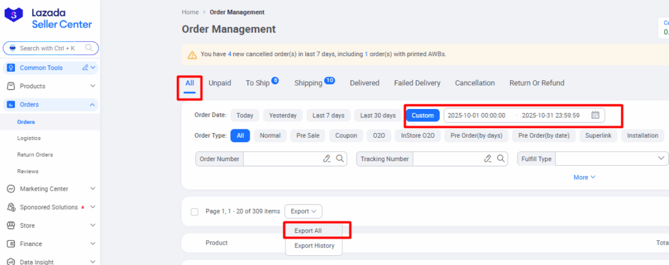The height and width of the screenshot is (265, 669).
Task: Switch to the Return Or Refund tab
Action: point(537,83)
